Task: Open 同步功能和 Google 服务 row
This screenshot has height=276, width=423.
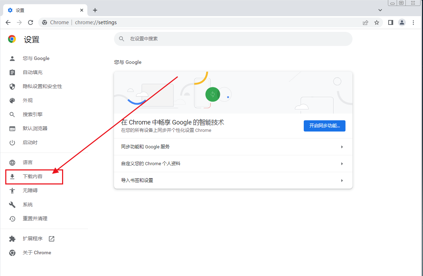Action: (233, 147)
